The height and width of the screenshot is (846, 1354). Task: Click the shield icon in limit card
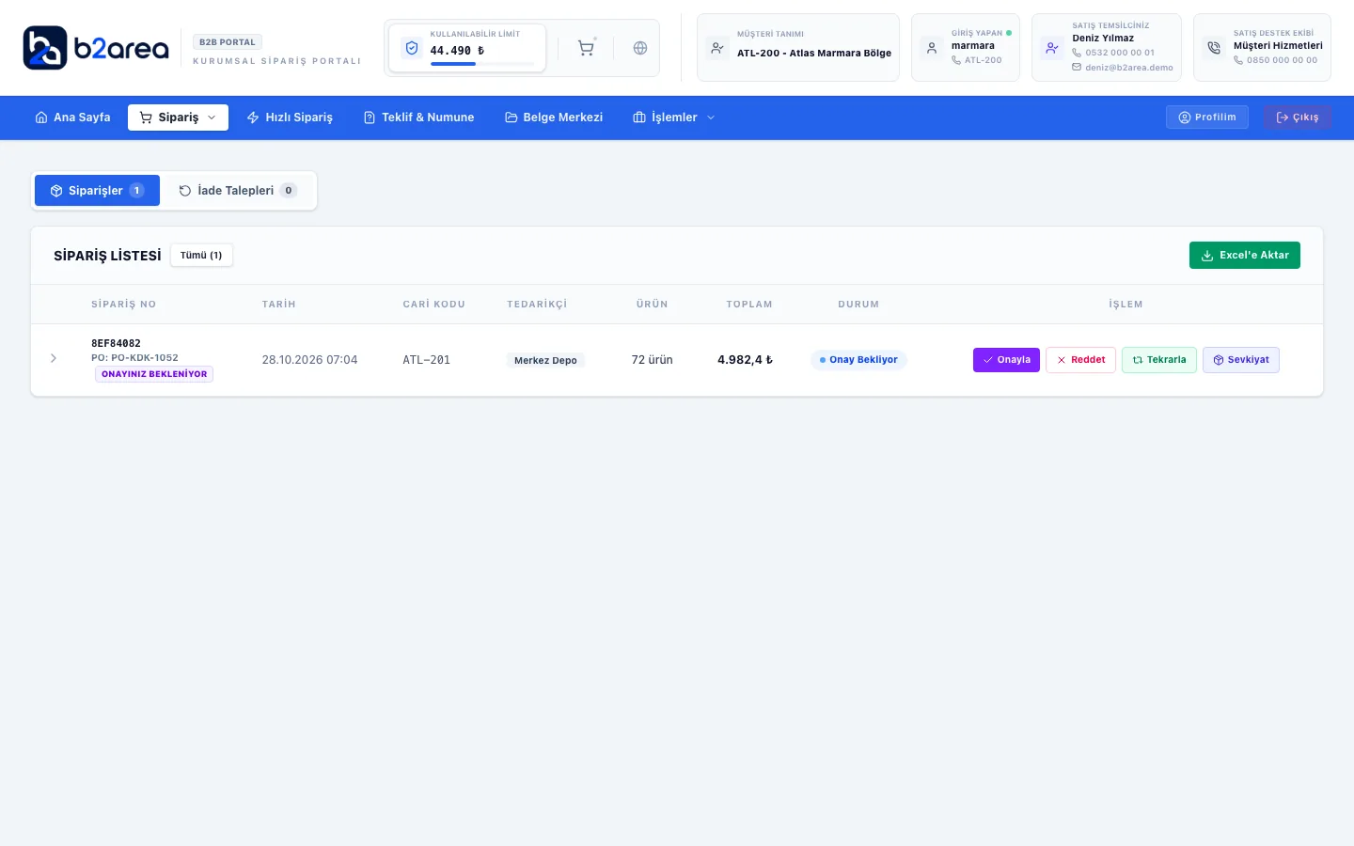[x=411, y=48]
